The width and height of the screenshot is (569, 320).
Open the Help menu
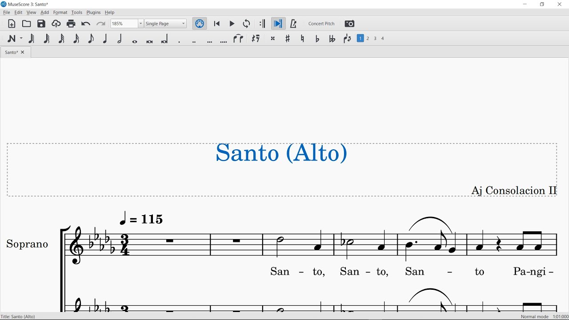(x=110, y=12)
